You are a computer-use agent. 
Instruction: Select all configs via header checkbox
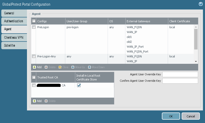34,21
